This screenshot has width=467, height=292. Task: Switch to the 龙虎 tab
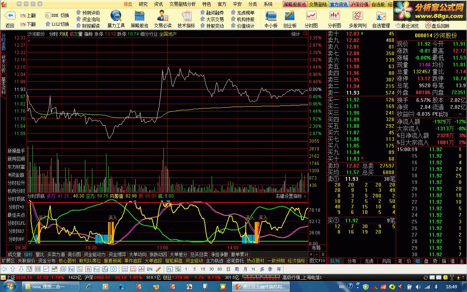point(369,261)
